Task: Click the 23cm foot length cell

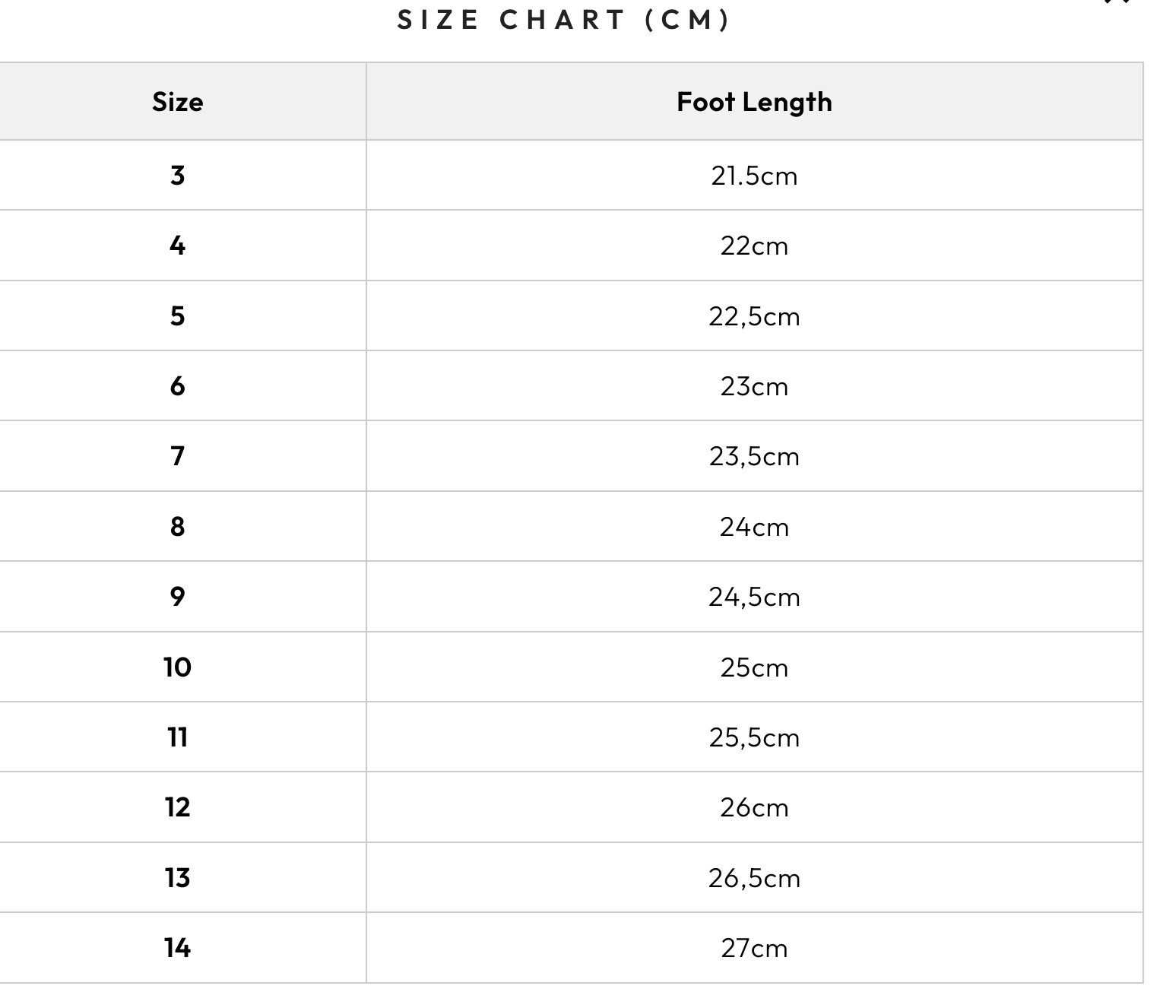Action: (x=754, y=386)
